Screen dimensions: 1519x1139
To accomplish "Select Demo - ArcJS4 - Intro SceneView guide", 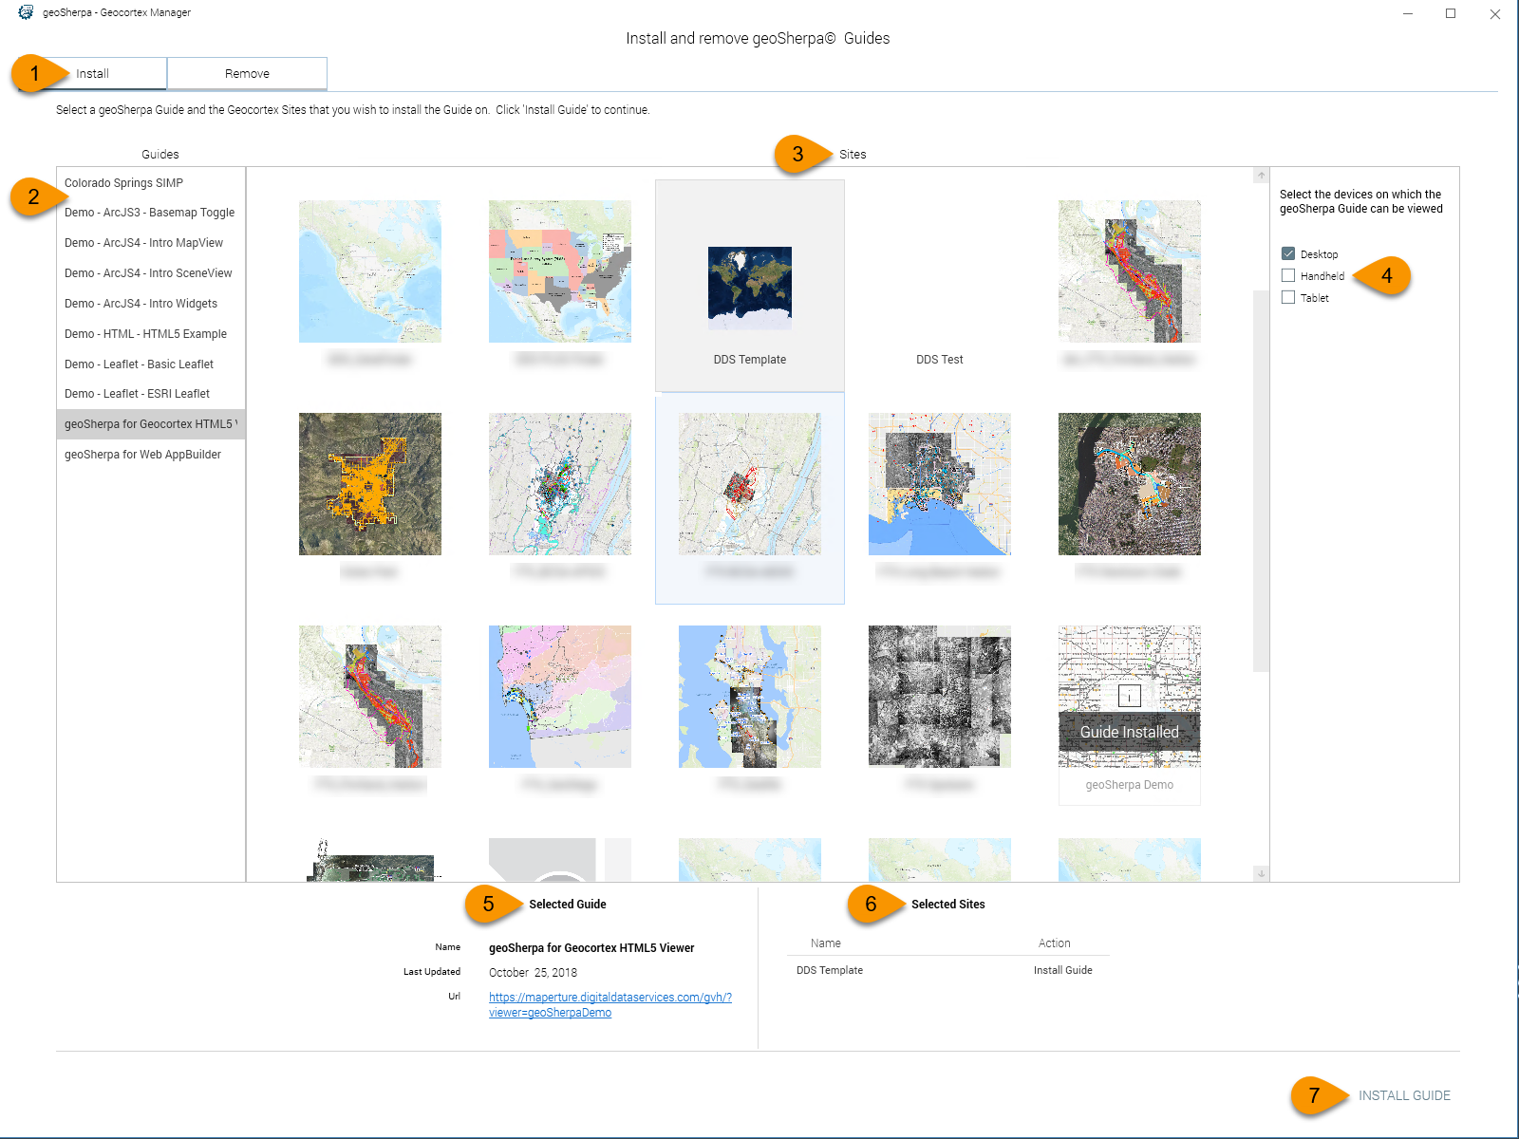I will [151, 273].
